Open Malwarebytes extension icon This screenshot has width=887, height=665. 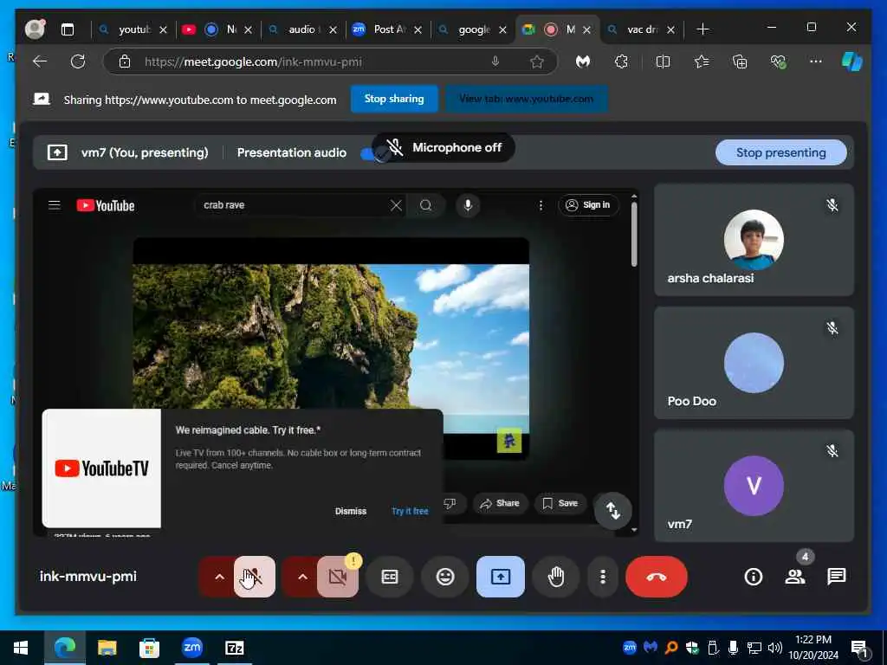coord(583,61)
